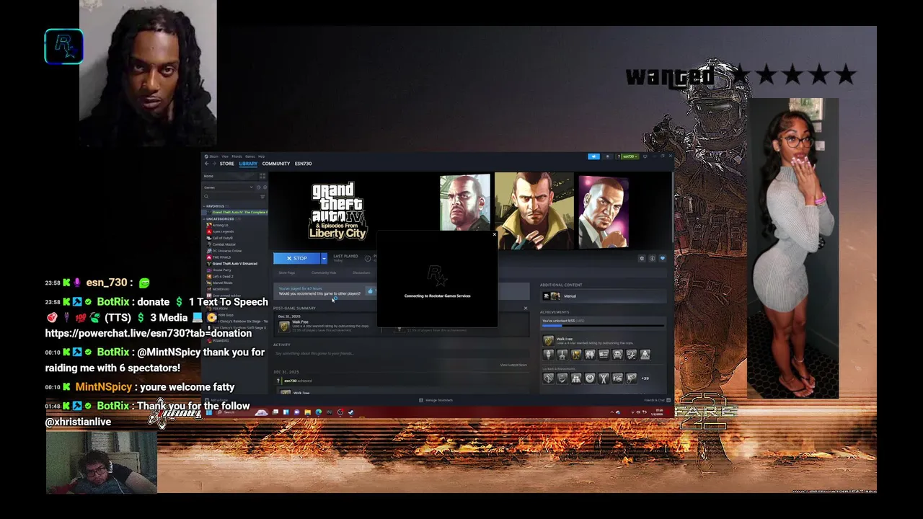923x519 pixels.
Task: Open File Explorer from the taskbar
Action: click(307, 412)
